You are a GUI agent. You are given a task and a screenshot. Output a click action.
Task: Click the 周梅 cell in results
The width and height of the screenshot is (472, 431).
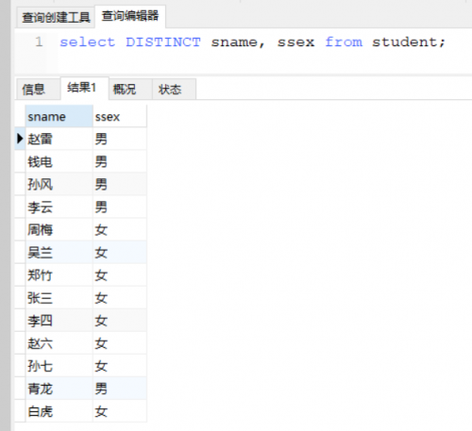click(59, 229)
